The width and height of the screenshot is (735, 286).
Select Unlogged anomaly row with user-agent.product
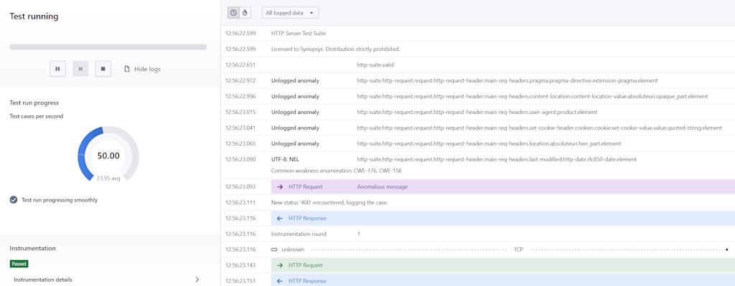coord(477,112)
